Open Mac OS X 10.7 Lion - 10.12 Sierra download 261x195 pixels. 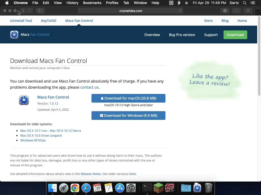tap(50, 131)
